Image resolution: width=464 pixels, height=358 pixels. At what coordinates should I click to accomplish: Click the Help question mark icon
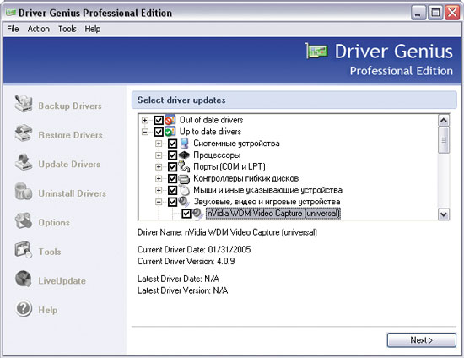[x=24, y=308]
